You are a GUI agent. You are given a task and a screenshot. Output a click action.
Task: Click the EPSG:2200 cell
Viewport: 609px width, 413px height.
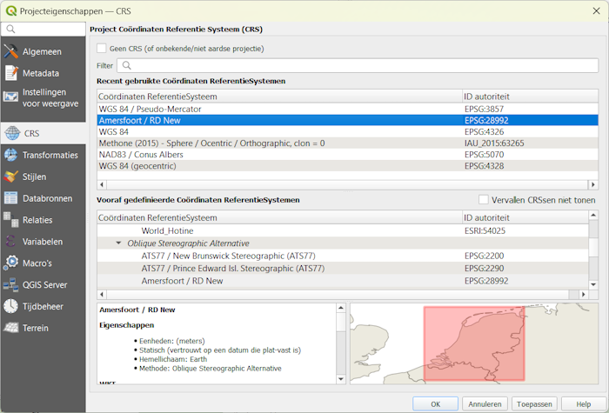(x=484, y=256)
